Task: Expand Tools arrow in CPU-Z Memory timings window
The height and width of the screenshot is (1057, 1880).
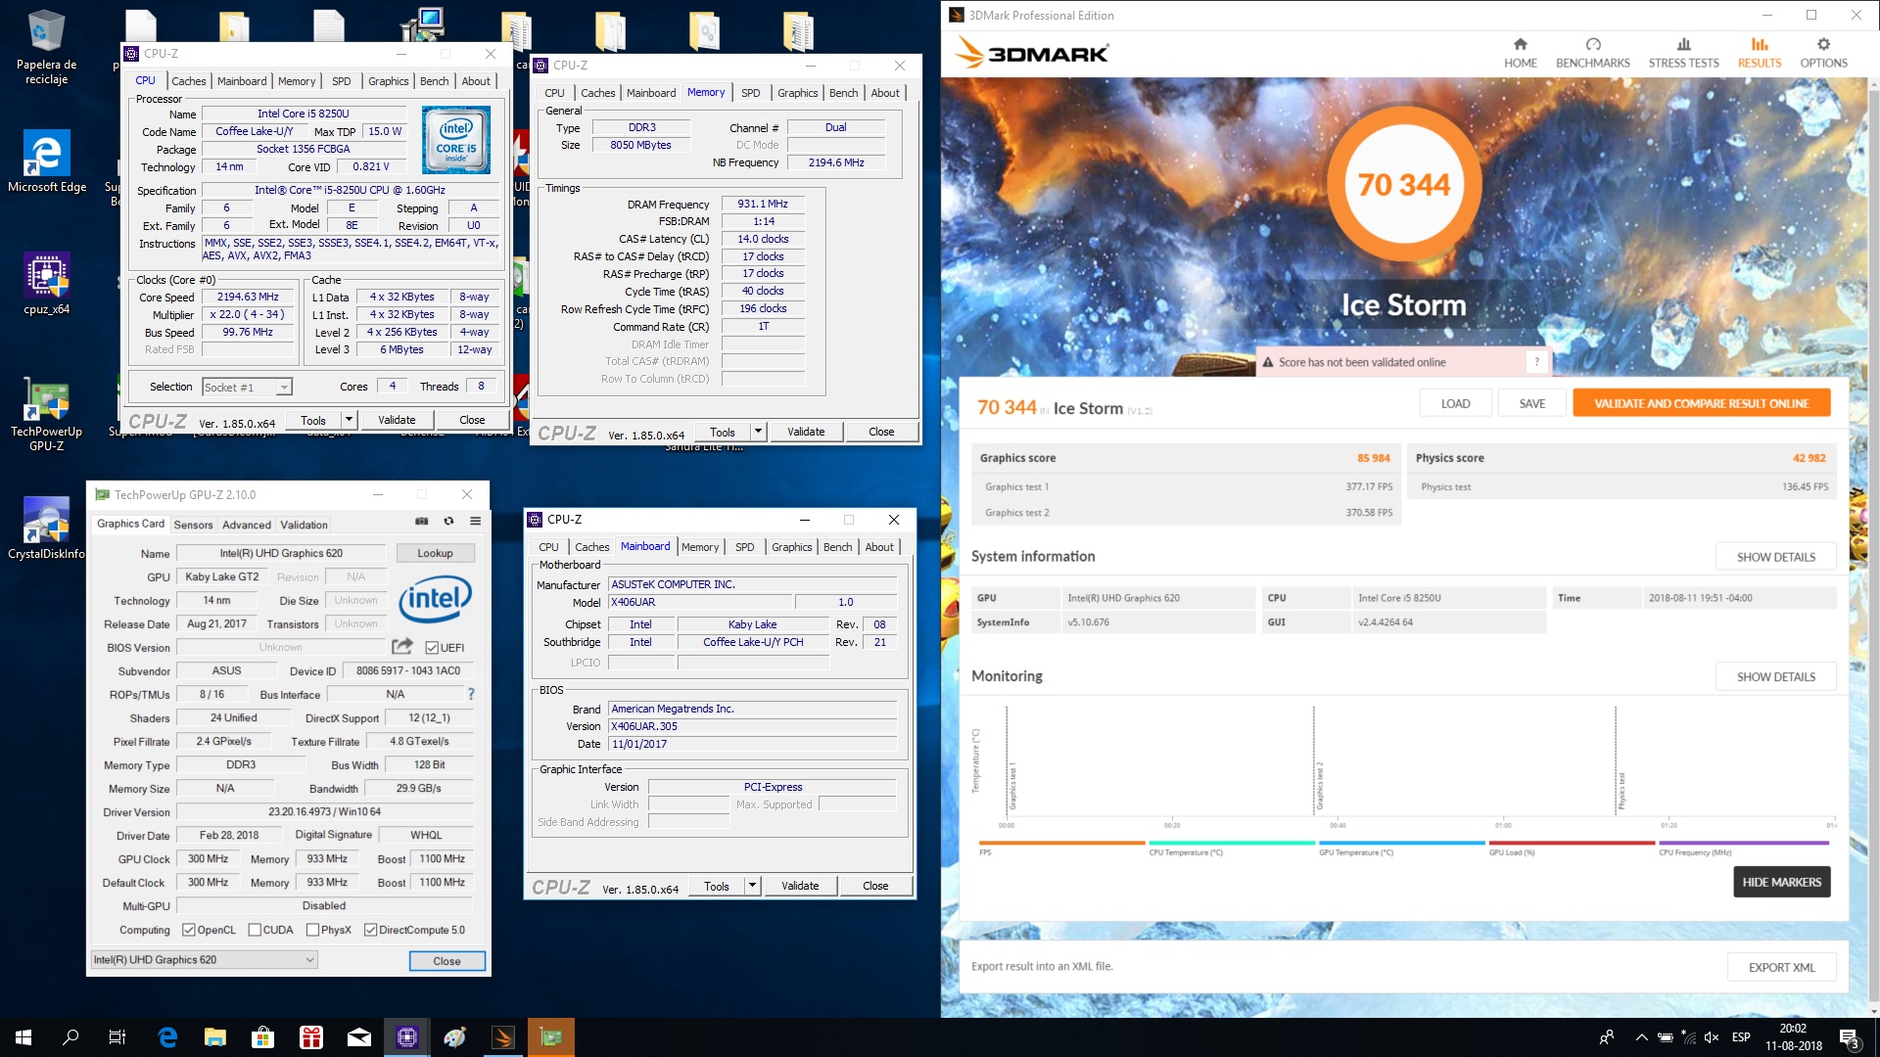Action: pyautogui.click(x=757, y=432)
